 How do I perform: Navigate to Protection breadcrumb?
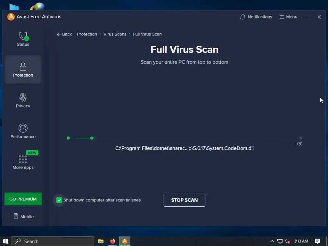pyautogui.click(x=87, y=34)
